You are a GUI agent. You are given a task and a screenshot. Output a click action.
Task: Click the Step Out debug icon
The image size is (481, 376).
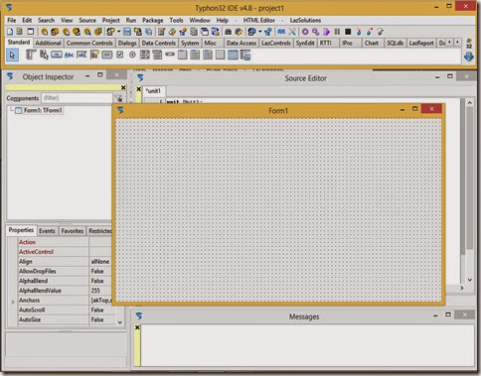tap(381, 32)
